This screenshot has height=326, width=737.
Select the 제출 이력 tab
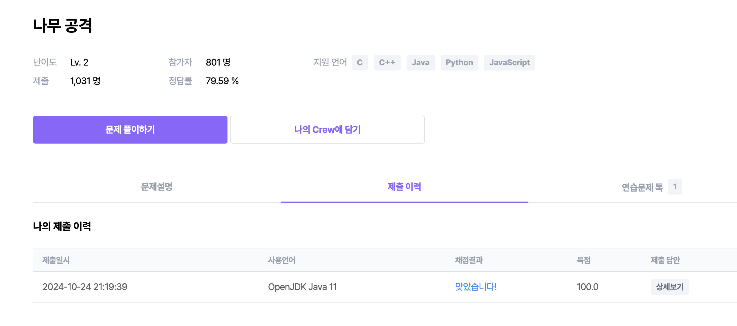tap(404, 187)
